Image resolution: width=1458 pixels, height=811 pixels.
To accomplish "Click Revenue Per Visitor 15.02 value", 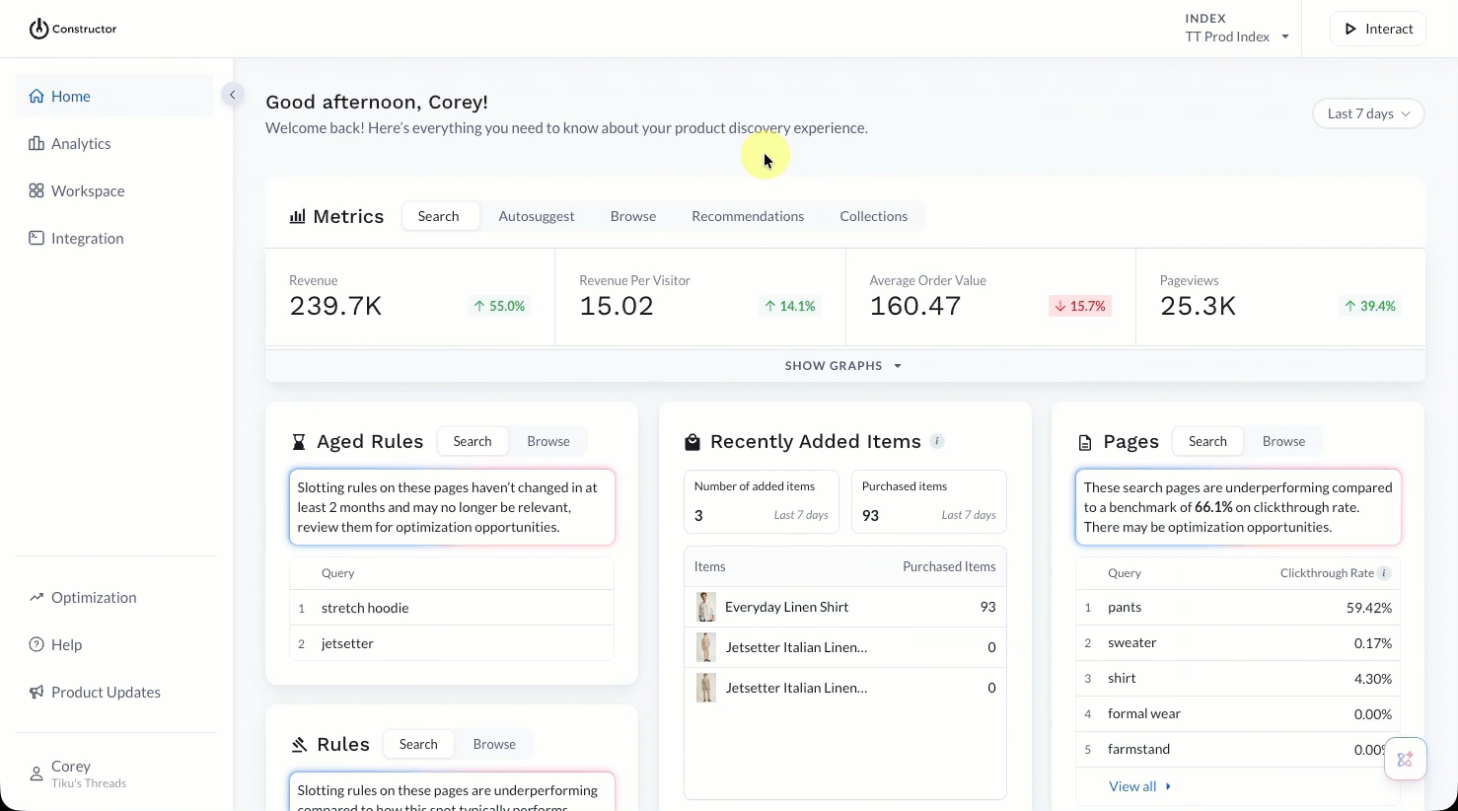I will pyautogui.click(x=617, y=306).
